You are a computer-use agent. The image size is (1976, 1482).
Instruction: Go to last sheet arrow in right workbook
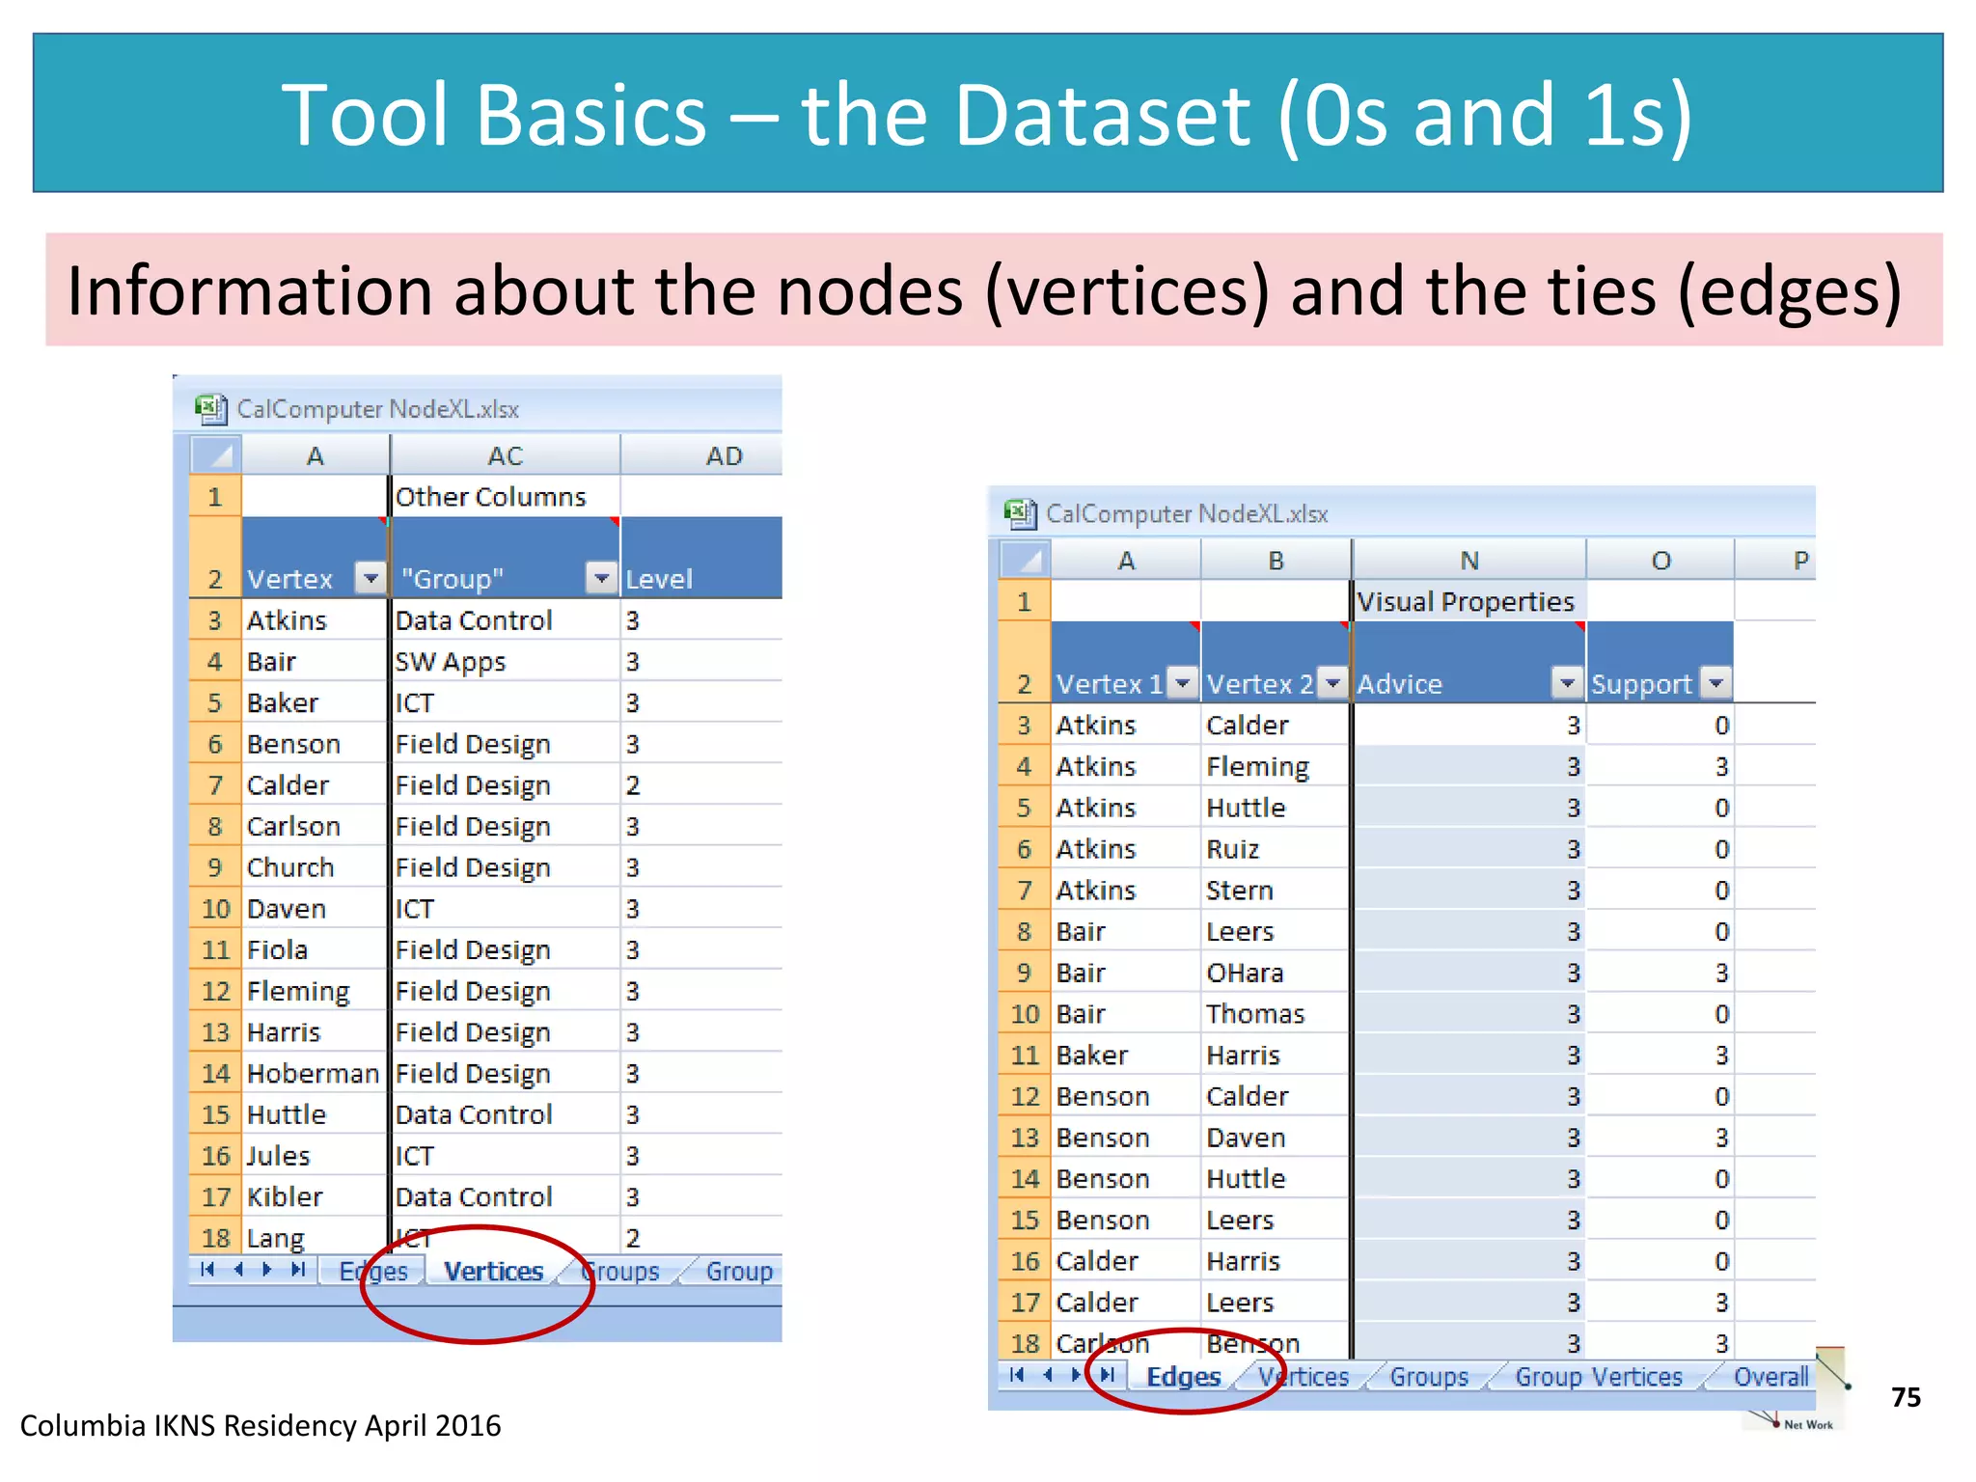click(1108, 1375)
